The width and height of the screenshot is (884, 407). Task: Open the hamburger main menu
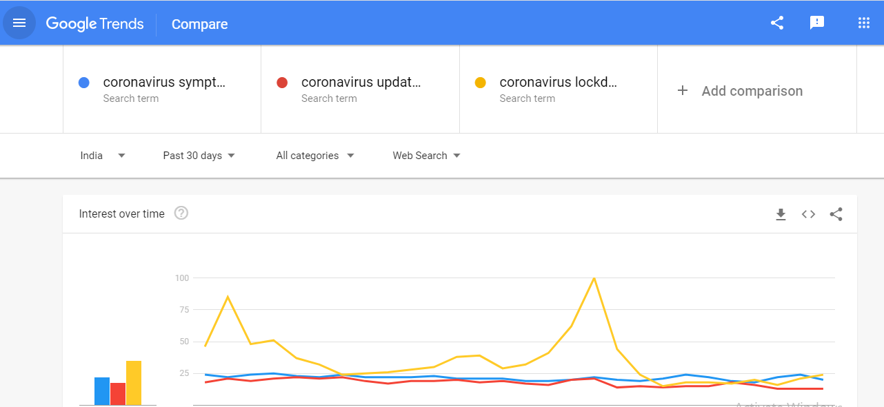point(19,23)
